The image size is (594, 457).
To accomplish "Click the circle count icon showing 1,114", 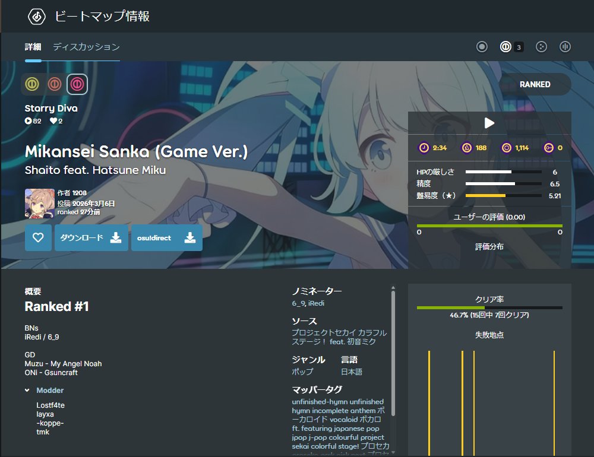I will 507,148.
